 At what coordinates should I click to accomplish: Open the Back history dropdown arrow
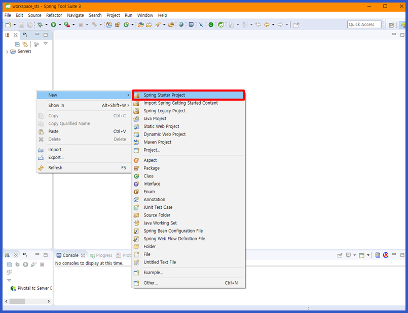pyautogui.click(x=273, y=25)
